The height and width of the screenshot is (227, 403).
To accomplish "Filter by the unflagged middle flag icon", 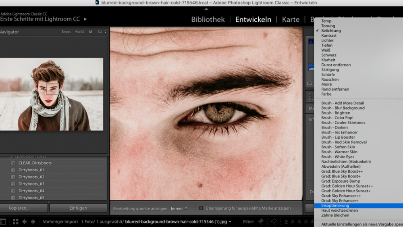I will pyautogui.click(x=268, y=221).
